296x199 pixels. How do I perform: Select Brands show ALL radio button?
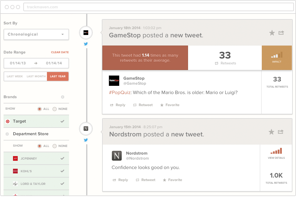40,109
